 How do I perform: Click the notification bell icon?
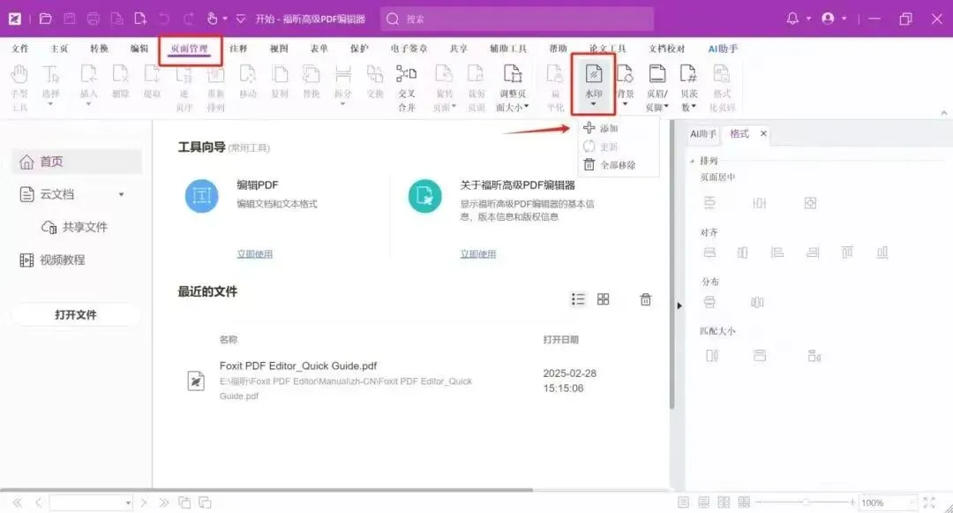[792, 19]
